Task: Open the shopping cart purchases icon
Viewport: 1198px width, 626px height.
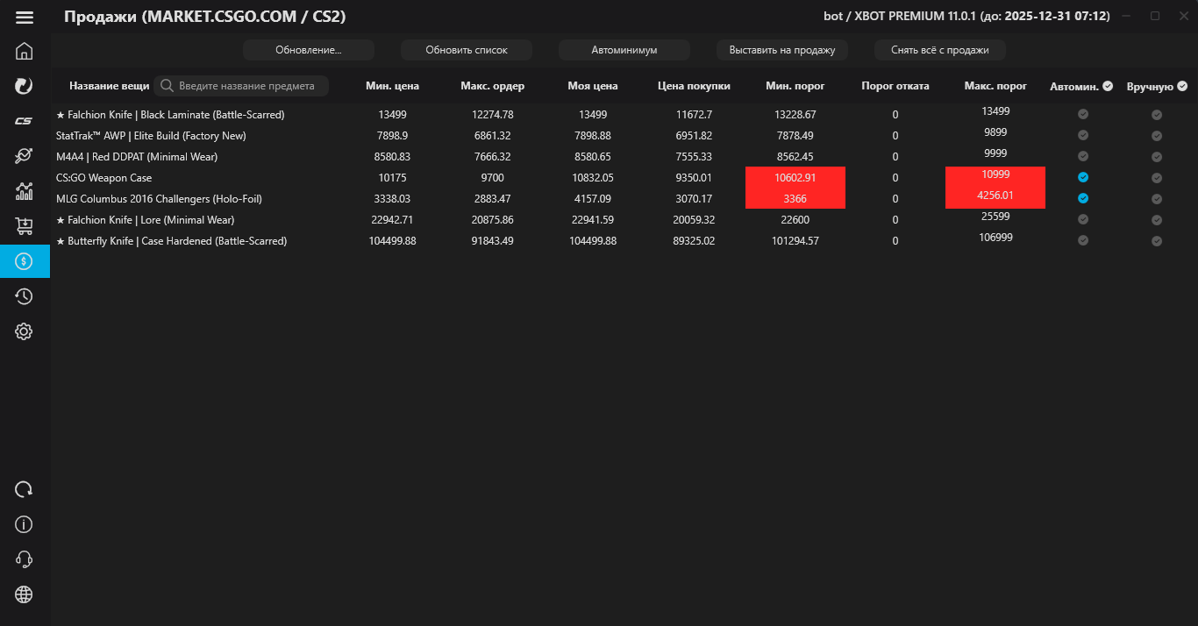Action: [25, 226]
